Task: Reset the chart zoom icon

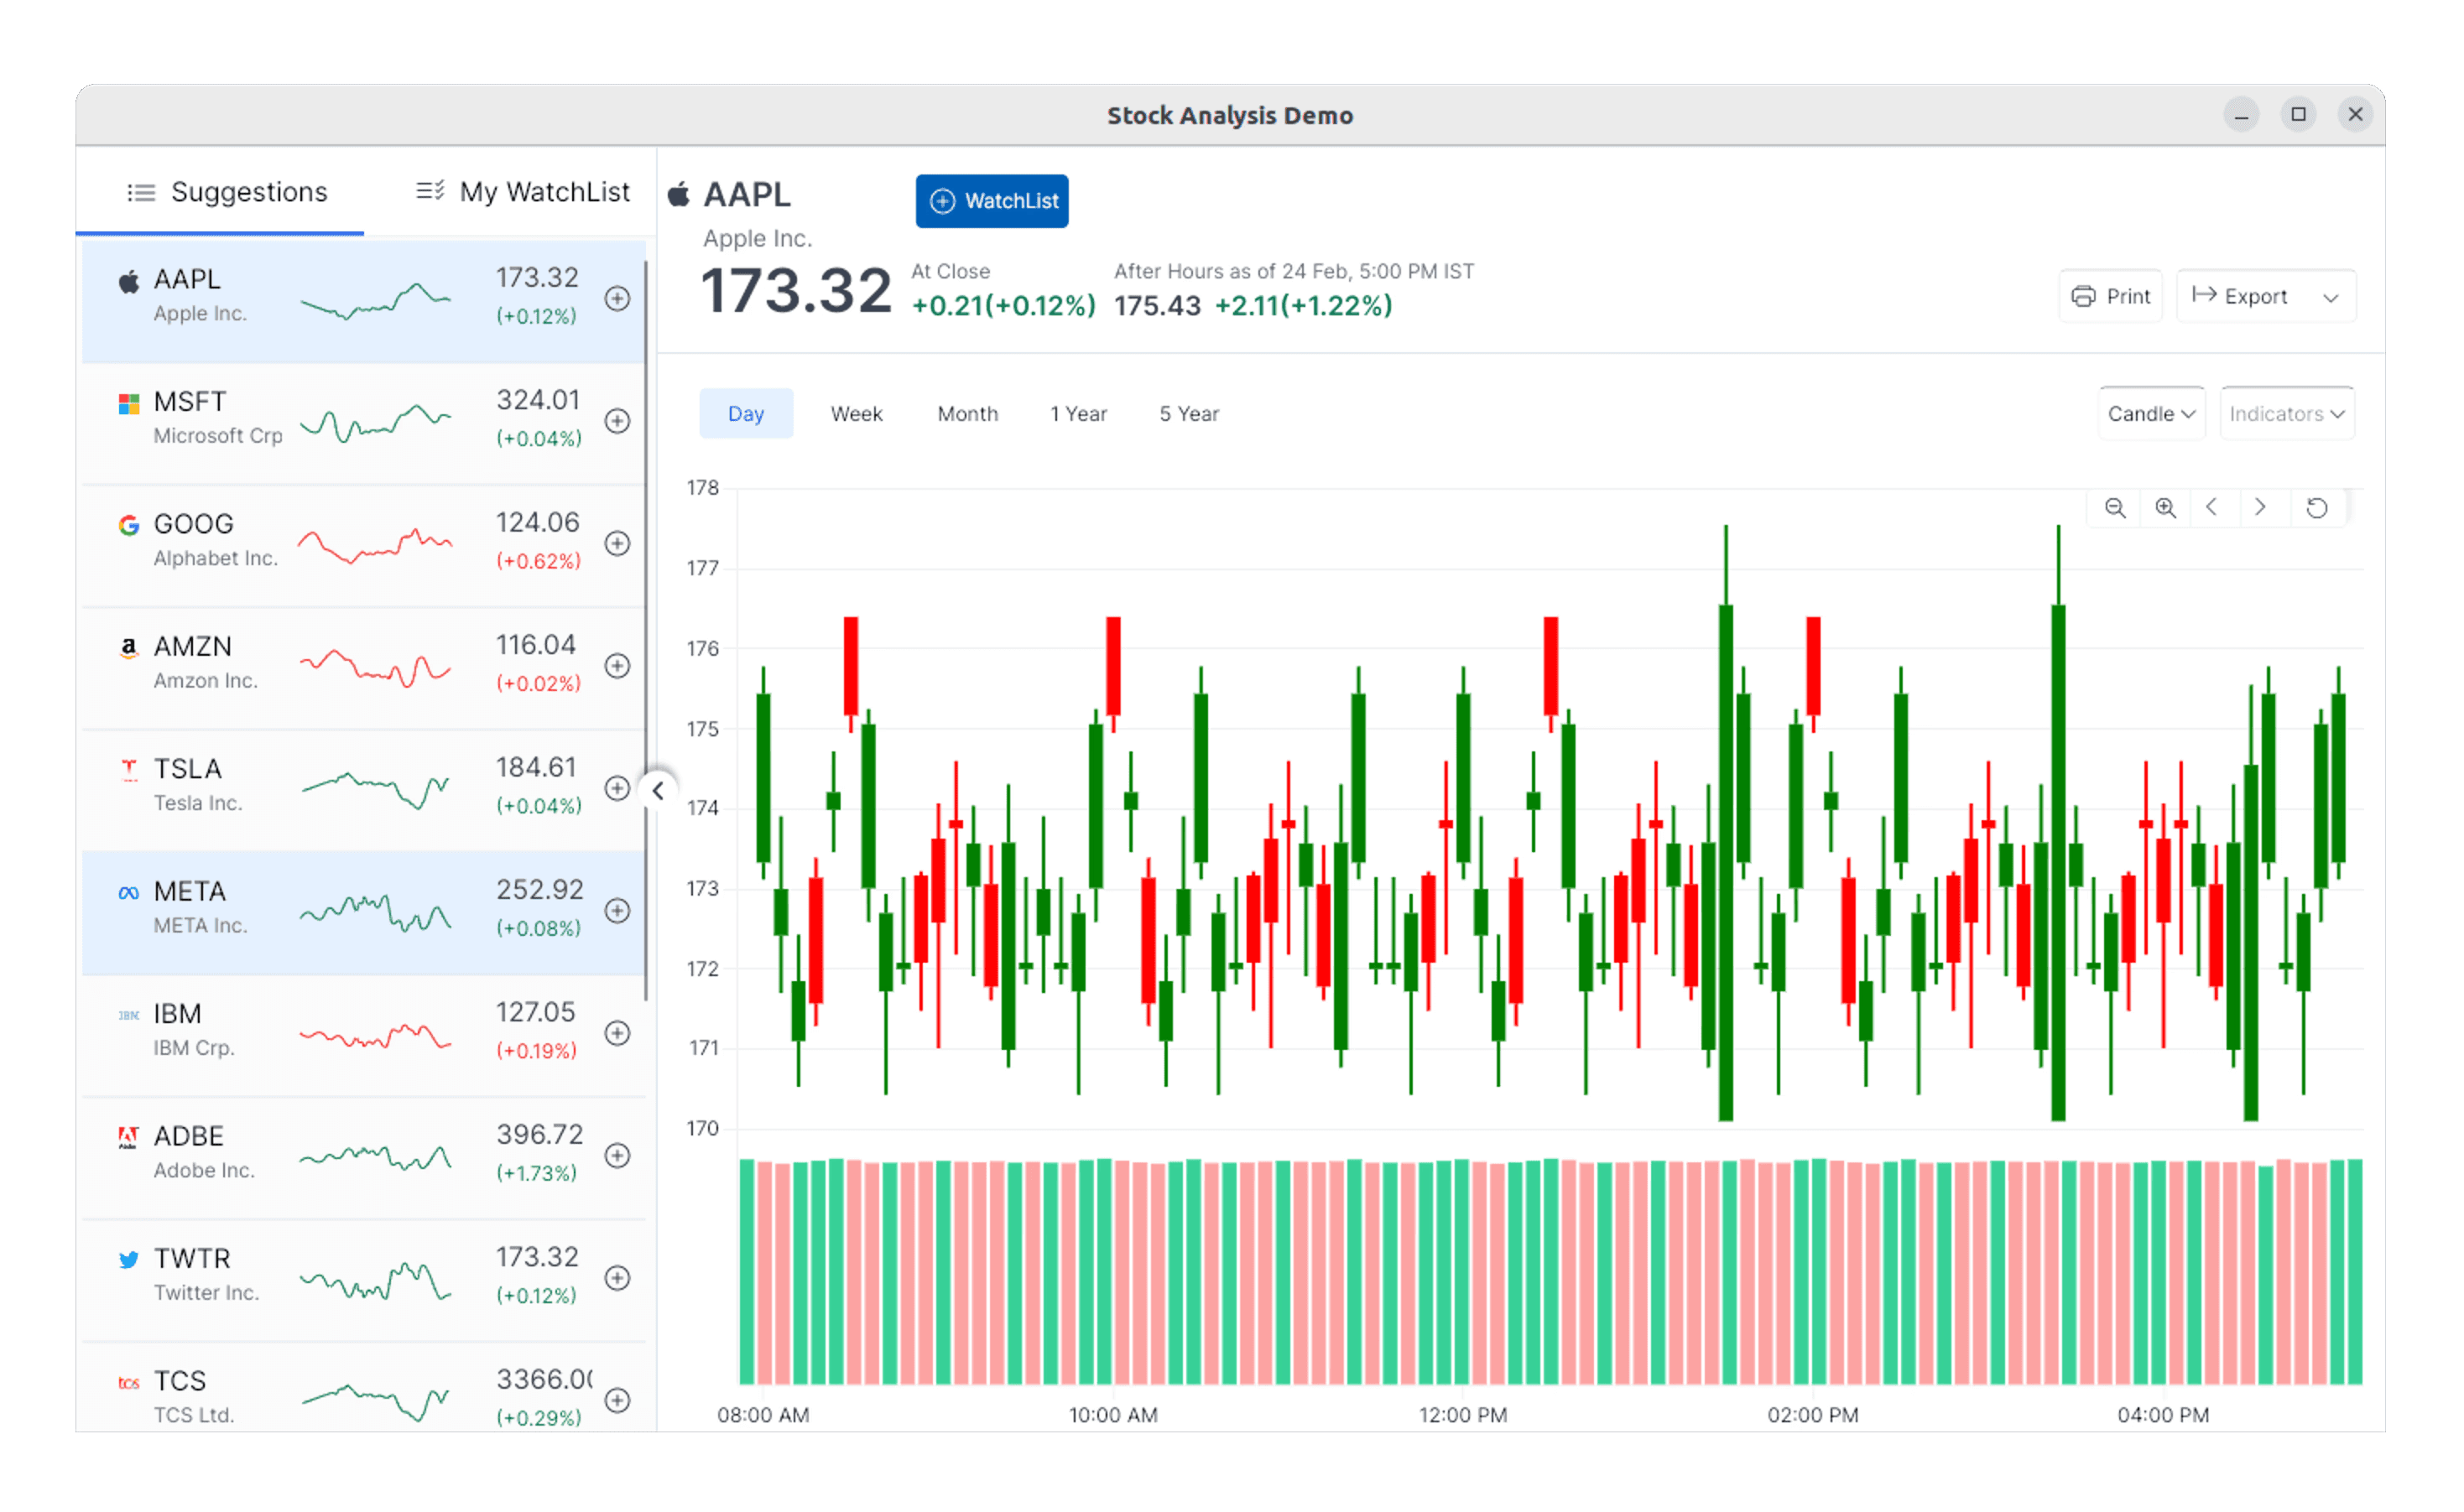Action: [2316, 508]
